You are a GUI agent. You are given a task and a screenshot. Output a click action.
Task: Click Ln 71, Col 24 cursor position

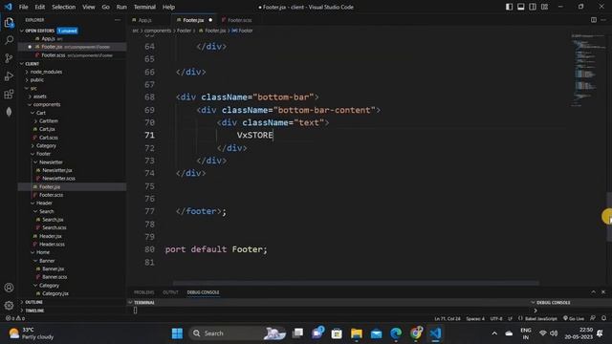click(448, 318)
